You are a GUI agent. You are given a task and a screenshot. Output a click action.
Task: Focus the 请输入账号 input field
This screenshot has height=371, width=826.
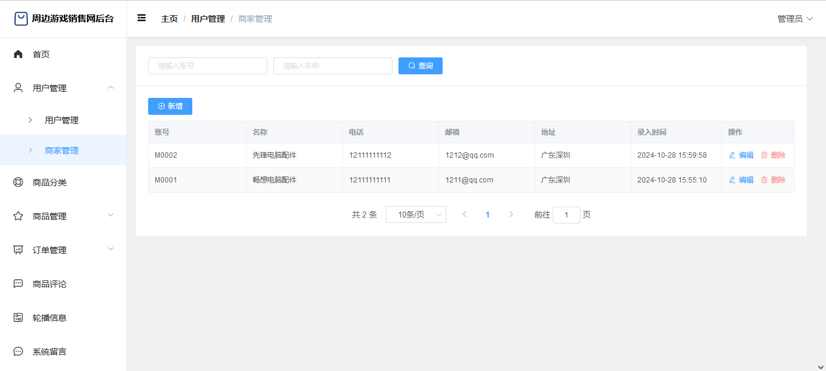tap(207, 66)
